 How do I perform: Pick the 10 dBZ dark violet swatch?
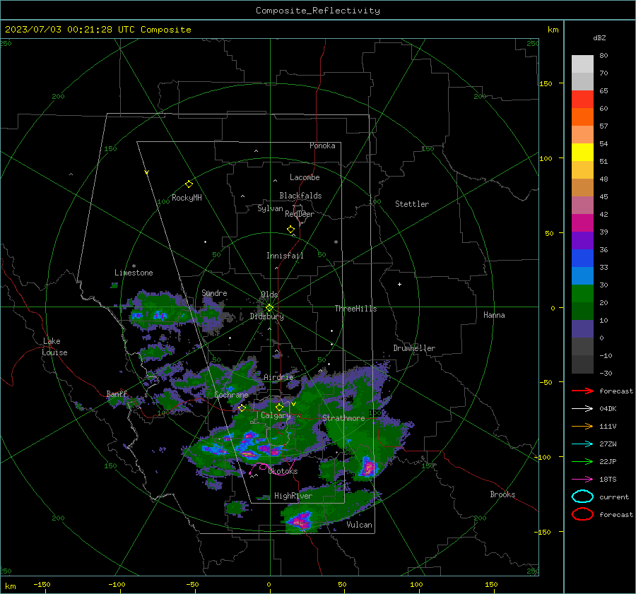582,329
